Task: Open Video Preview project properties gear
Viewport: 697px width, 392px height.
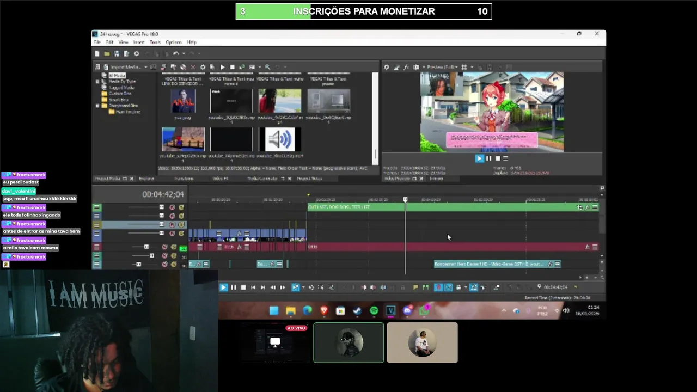Action: pos(387,67)
